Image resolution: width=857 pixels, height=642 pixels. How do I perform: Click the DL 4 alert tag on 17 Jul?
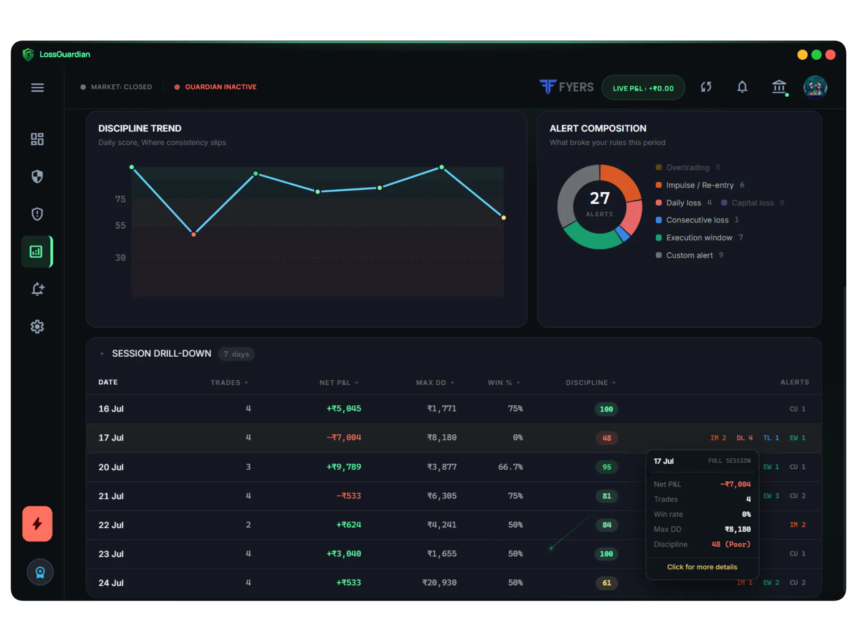pyautogui.click(x=745, y=438)
